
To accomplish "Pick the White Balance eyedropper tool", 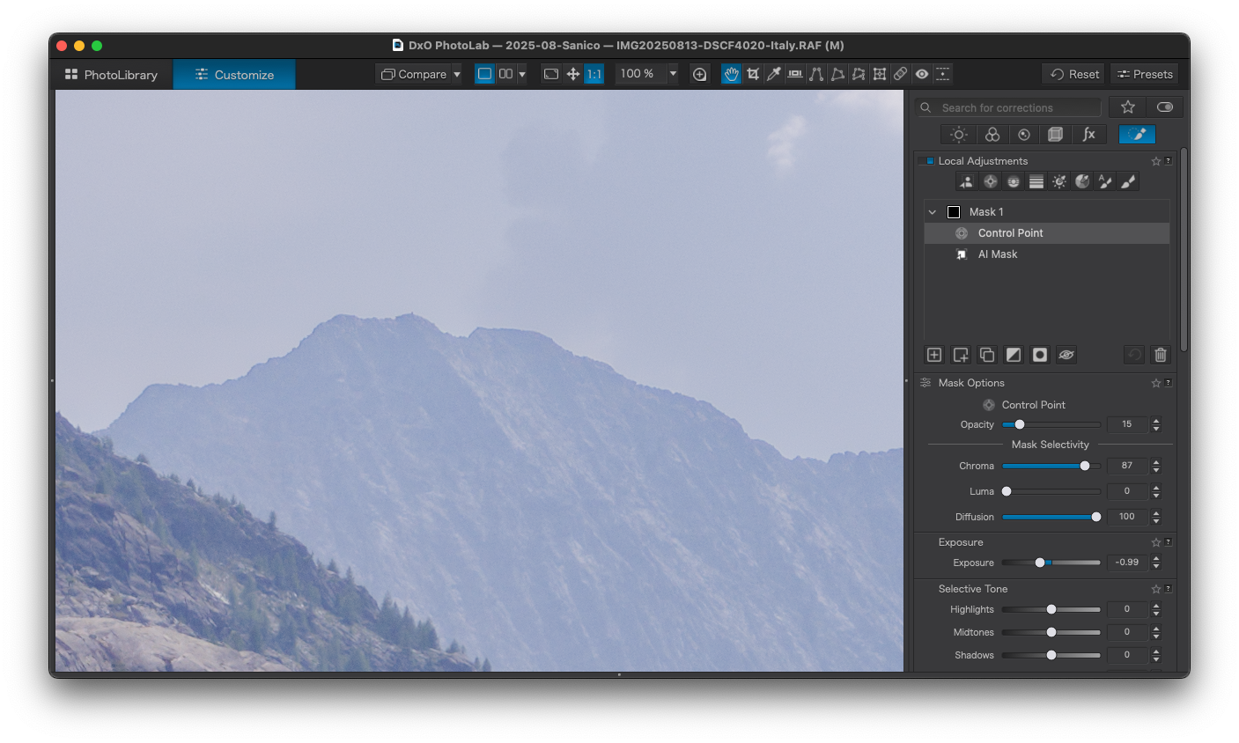I will (x=774, y=74).
